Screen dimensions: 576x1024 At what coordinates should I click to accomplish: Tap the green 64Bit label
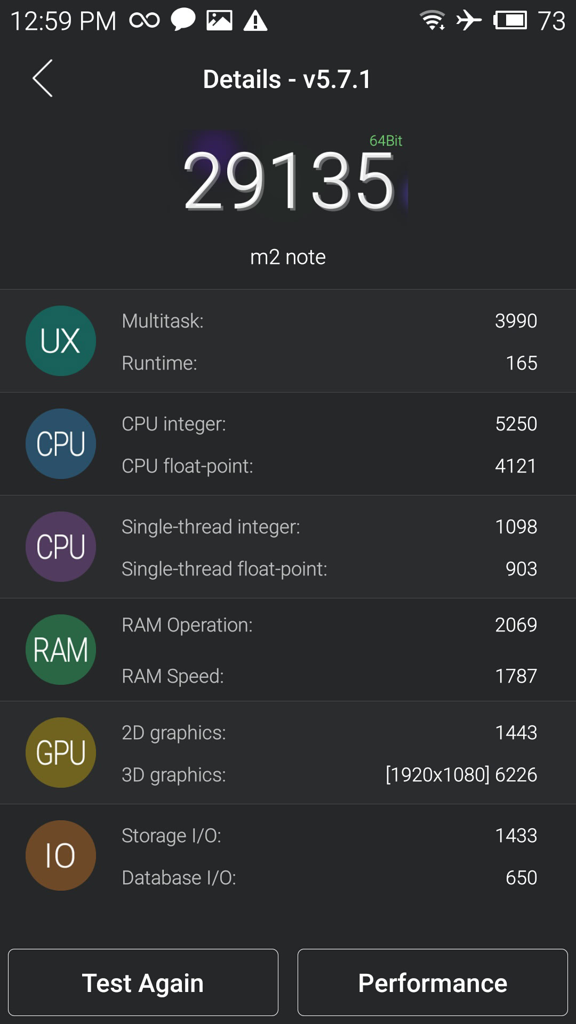386,141
